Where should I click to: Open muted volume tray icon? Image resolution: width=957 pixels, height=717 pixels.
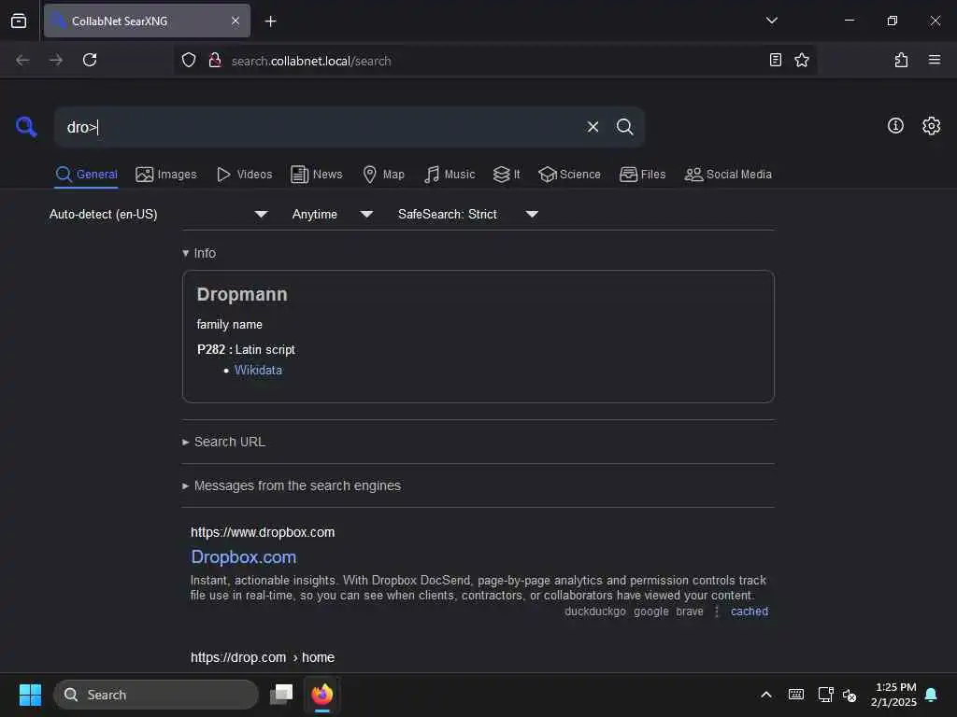click(x=849, y=695)
